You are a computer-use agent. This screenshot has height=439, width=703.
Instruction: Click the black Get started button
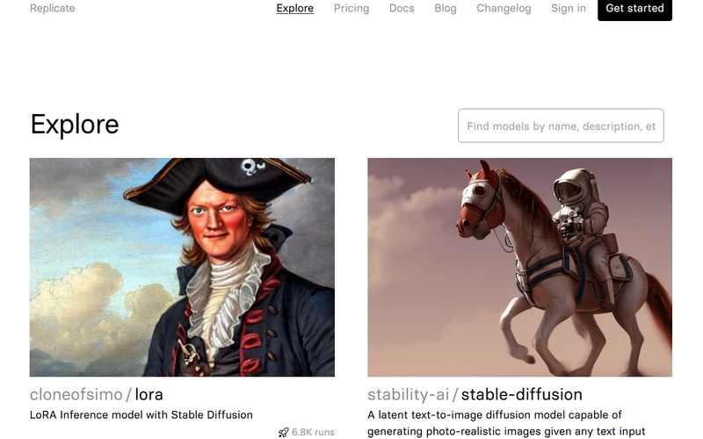[x=634, y=9]
